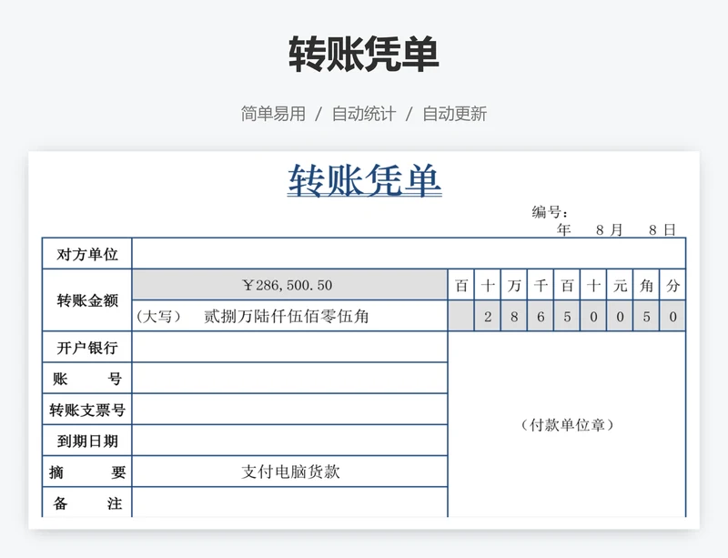
Task: Click the 元 column header
Action: point(620,285)
